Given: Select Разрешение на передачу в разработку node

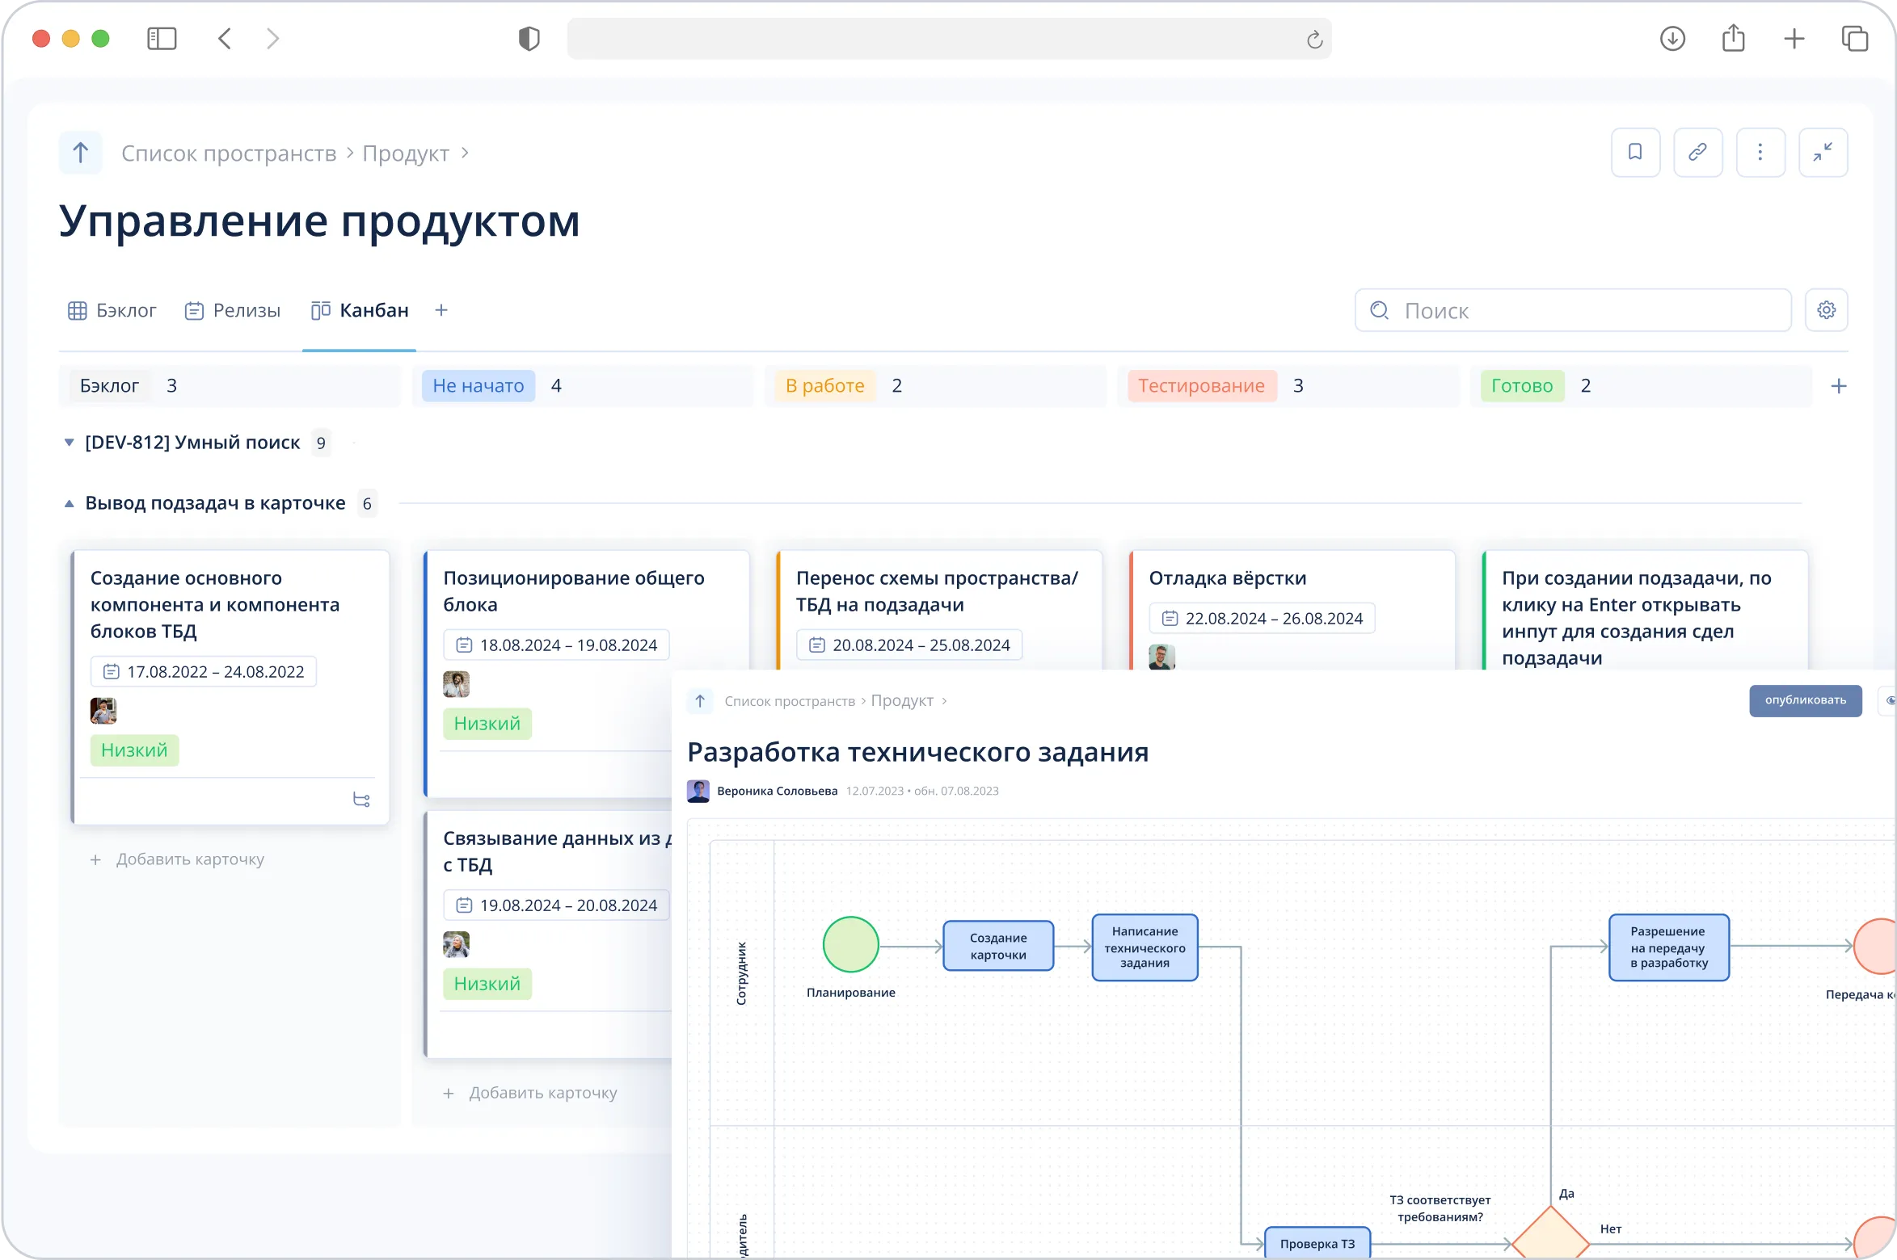Looking at the screenshot, I should (x=1668, y=947).
